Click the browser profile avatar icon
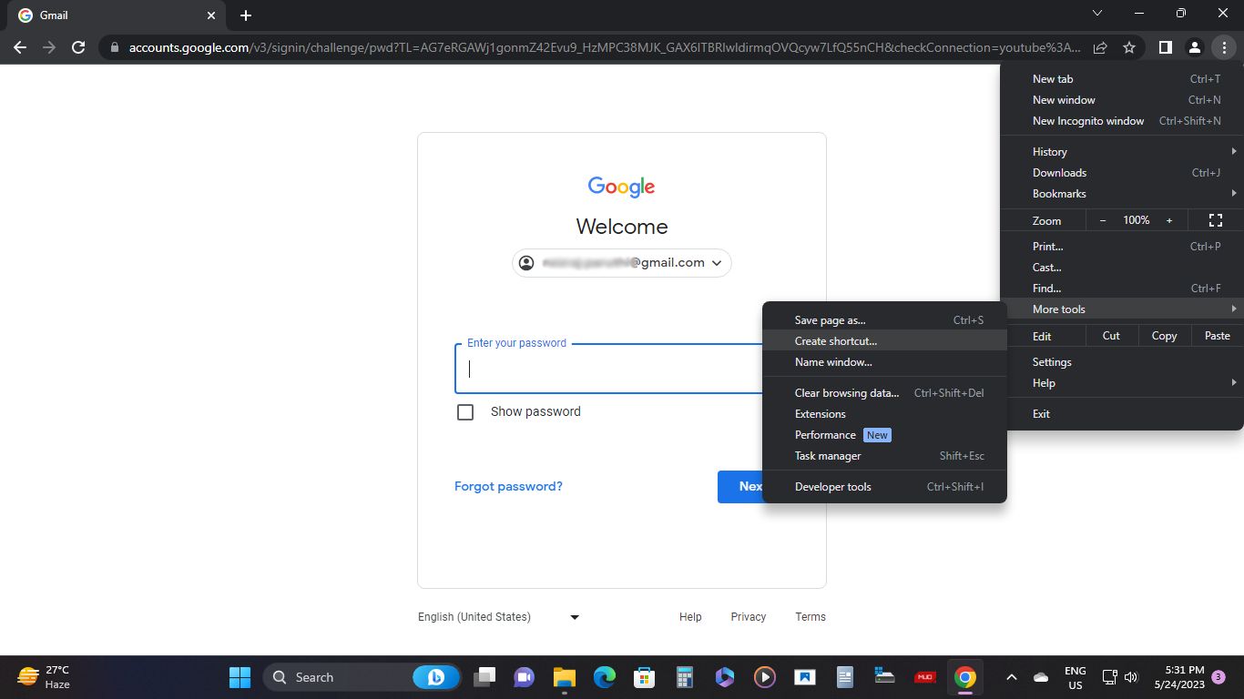 (x=1195, y=47)
